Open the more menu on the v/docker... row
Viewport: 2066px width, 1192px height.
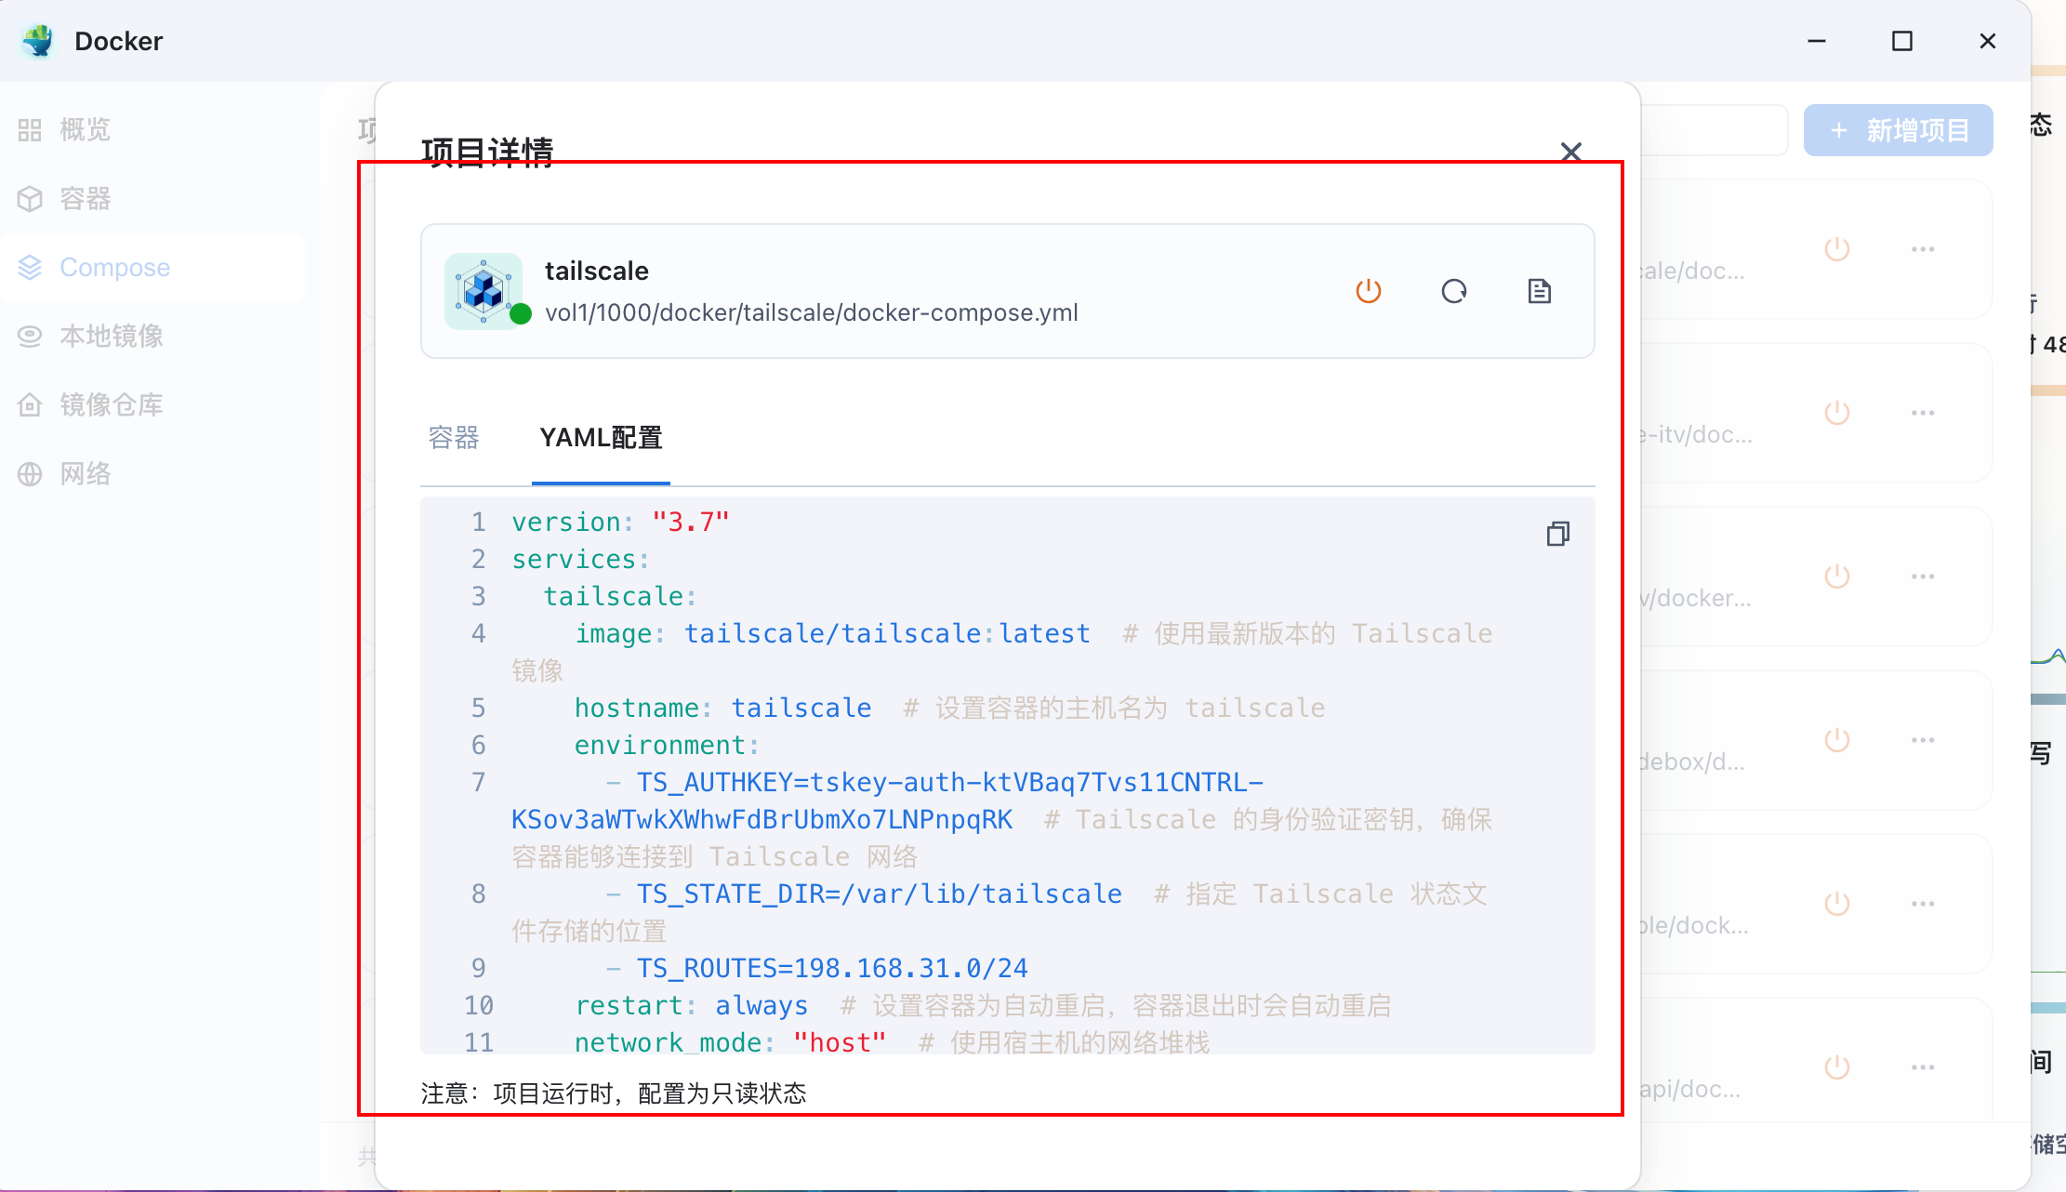tap(1923, 576)
